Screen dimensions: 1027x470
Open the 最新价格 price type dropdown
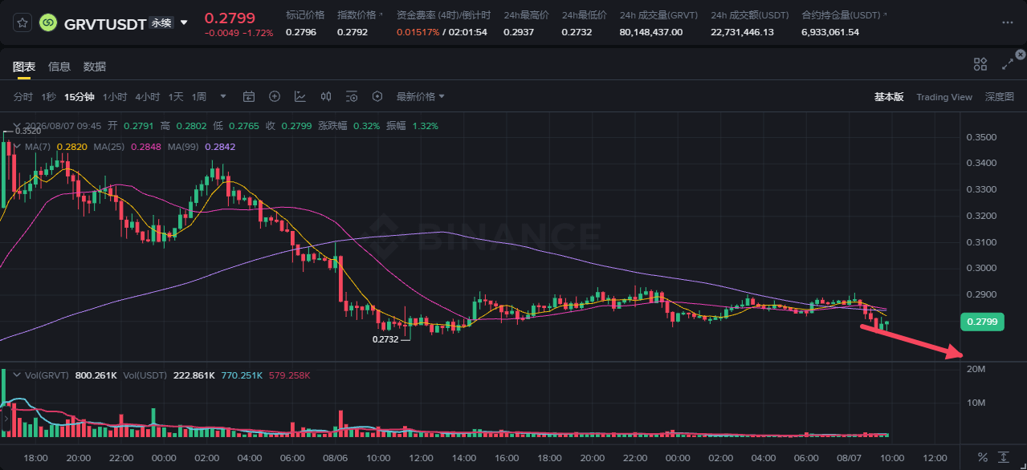[420, 97]
